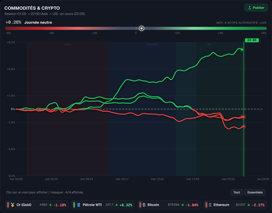
Task: Click the Ethereum live status dot
Action: (x=249, y=205)
